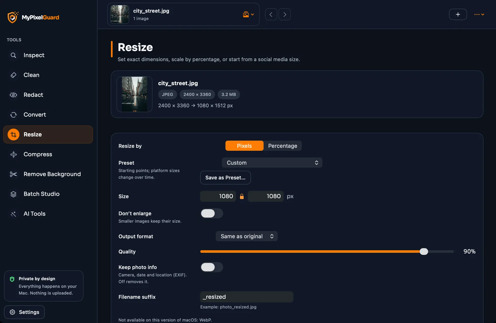Open the Convert tool in sidebar
This screenshot has width=496, height=323.
(48, 115)
